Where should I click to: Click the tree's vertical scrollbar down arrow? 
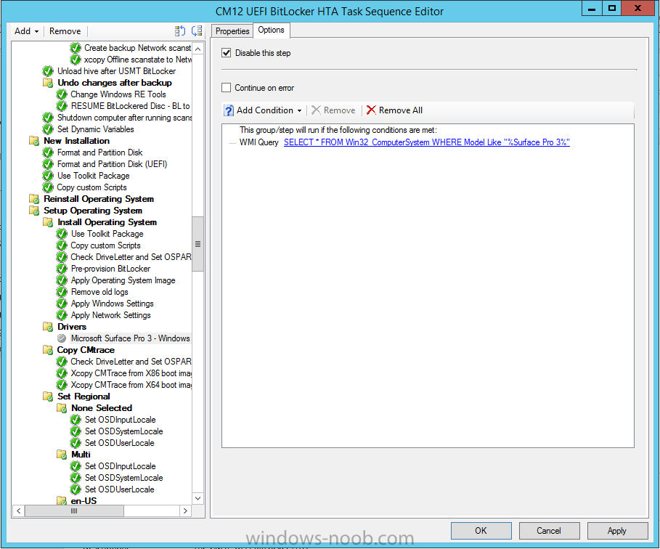[197, 498]
